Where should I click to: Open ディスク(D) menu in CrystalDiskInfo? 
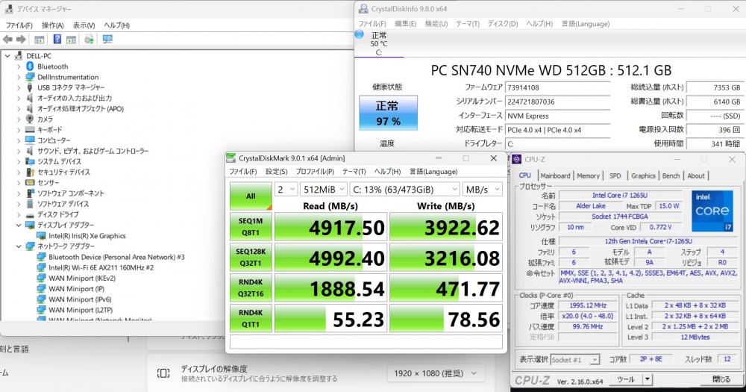[x=503, y=23]
